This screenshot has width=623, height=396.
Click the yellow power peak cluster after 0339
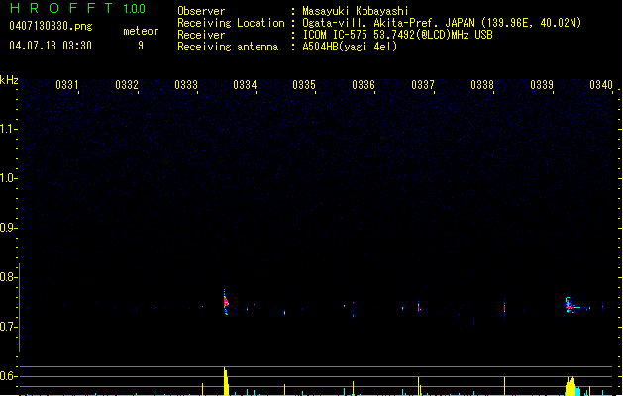coord(571,386)
